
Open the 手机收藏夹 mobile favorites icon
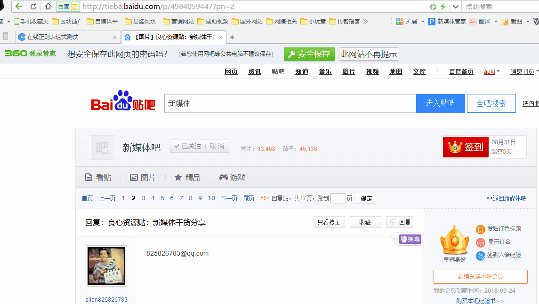16,22
